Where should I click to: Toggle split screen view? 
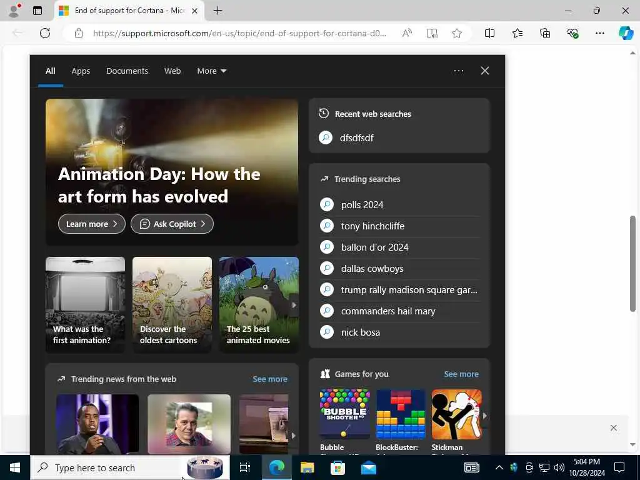click(x=489, y=33)
